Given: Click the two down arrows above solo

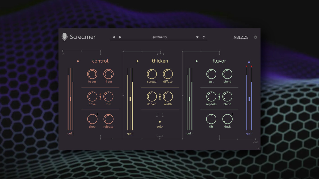Looking at the screenshot, I should [160, 115].
